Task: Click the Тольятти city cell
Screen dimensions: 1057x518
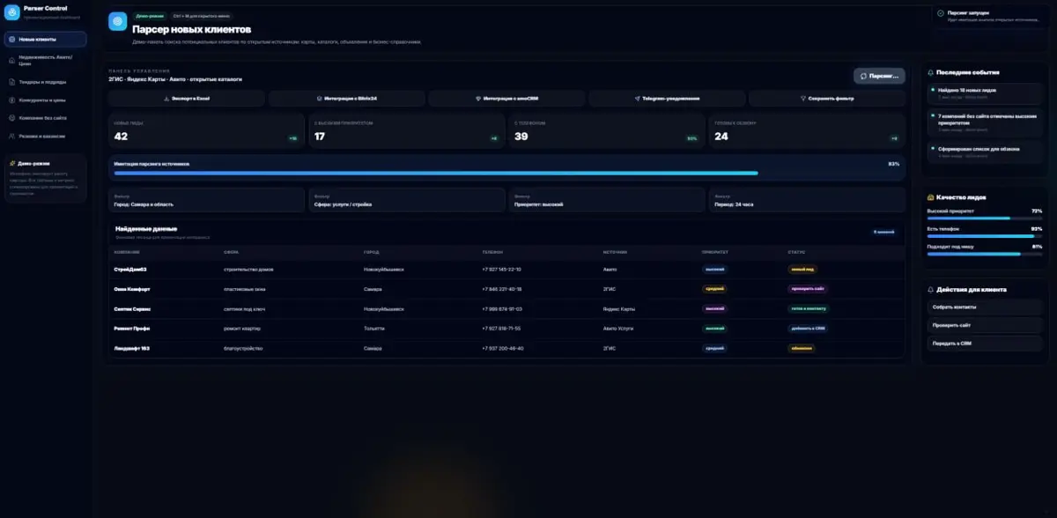Action: [x=373, y=329]
